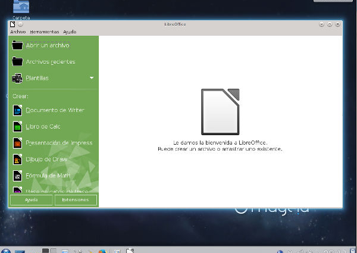Click the large LibreOffice logo in welcome area

tap(220, 111)
